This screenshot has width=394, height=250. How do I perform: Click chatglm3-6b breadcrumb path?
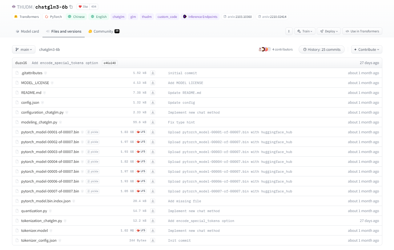point(50,50)
